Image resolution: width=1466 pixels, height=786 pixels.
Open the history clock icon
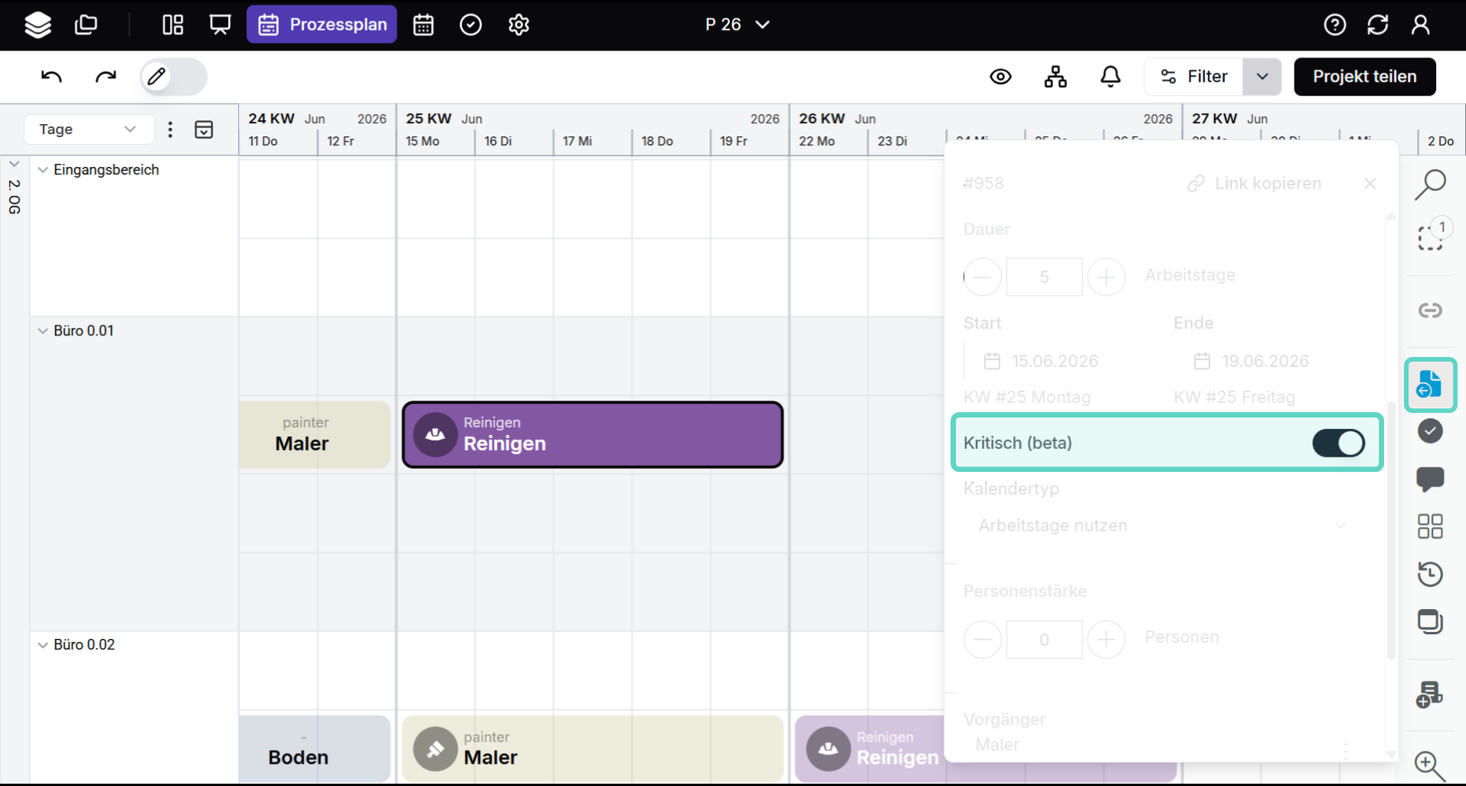tap(1429, 574)
